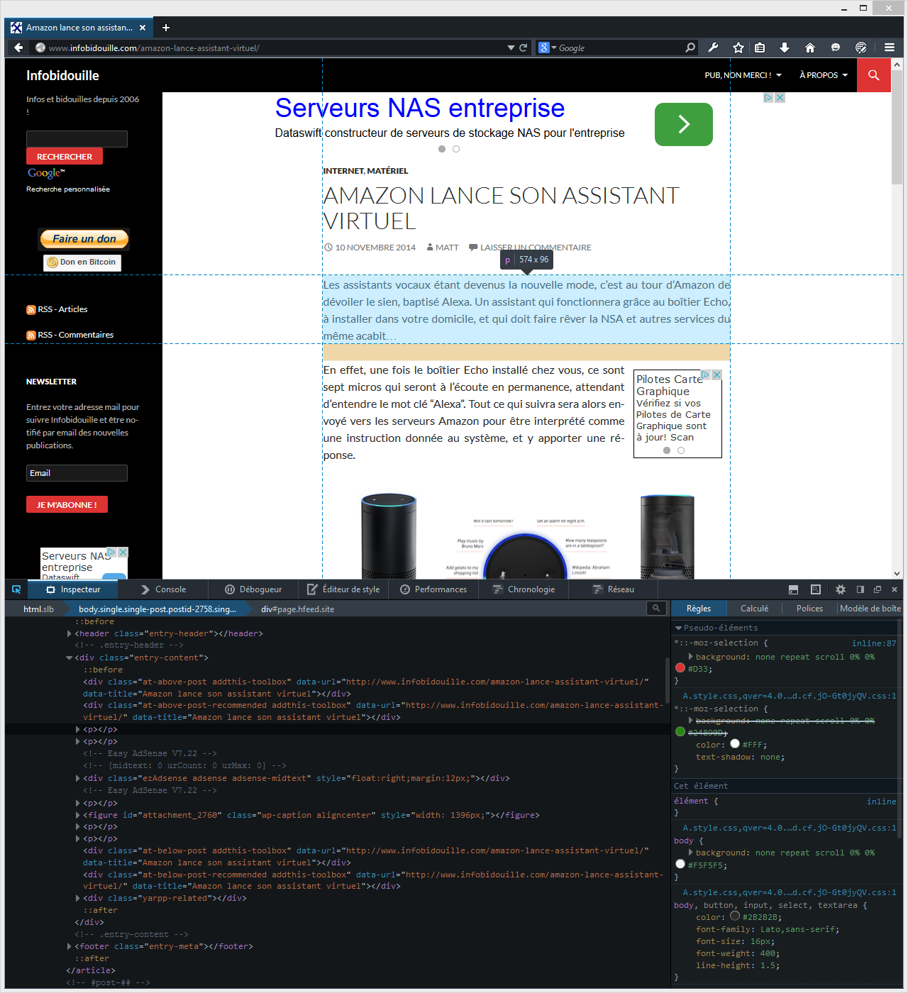Expand the header entry-header node
Image resolution: width=908 pixels, height=993 pixels.
point(69,633)
